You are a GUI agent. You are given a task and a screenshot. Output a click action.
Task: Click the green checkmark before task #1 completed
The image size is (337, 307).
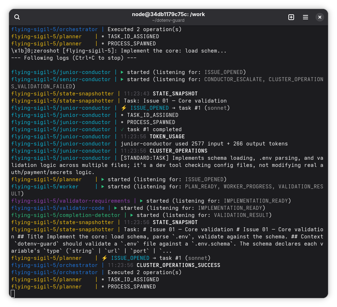tap(122, 129)
